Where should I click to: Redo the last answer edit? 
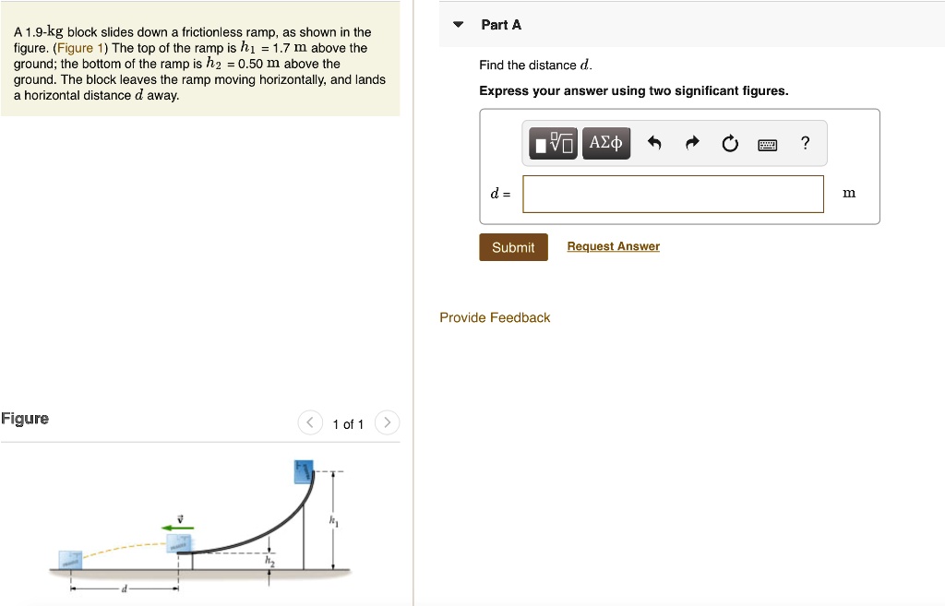691,142
